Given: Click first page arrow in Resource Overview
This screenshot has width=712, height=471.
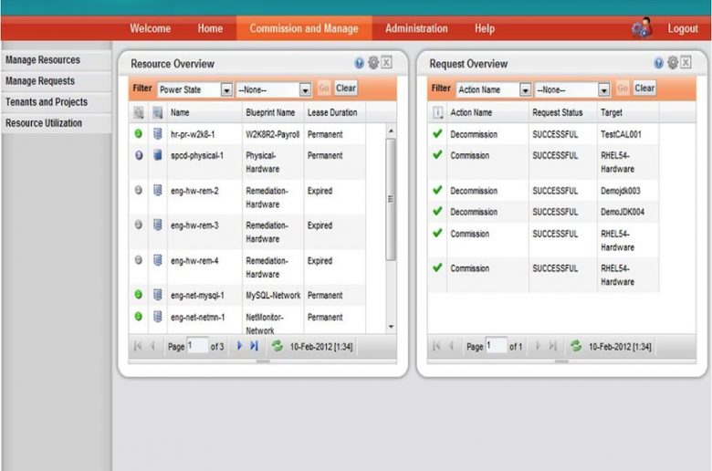Looking at the screenshot, I should click(138, 346).
